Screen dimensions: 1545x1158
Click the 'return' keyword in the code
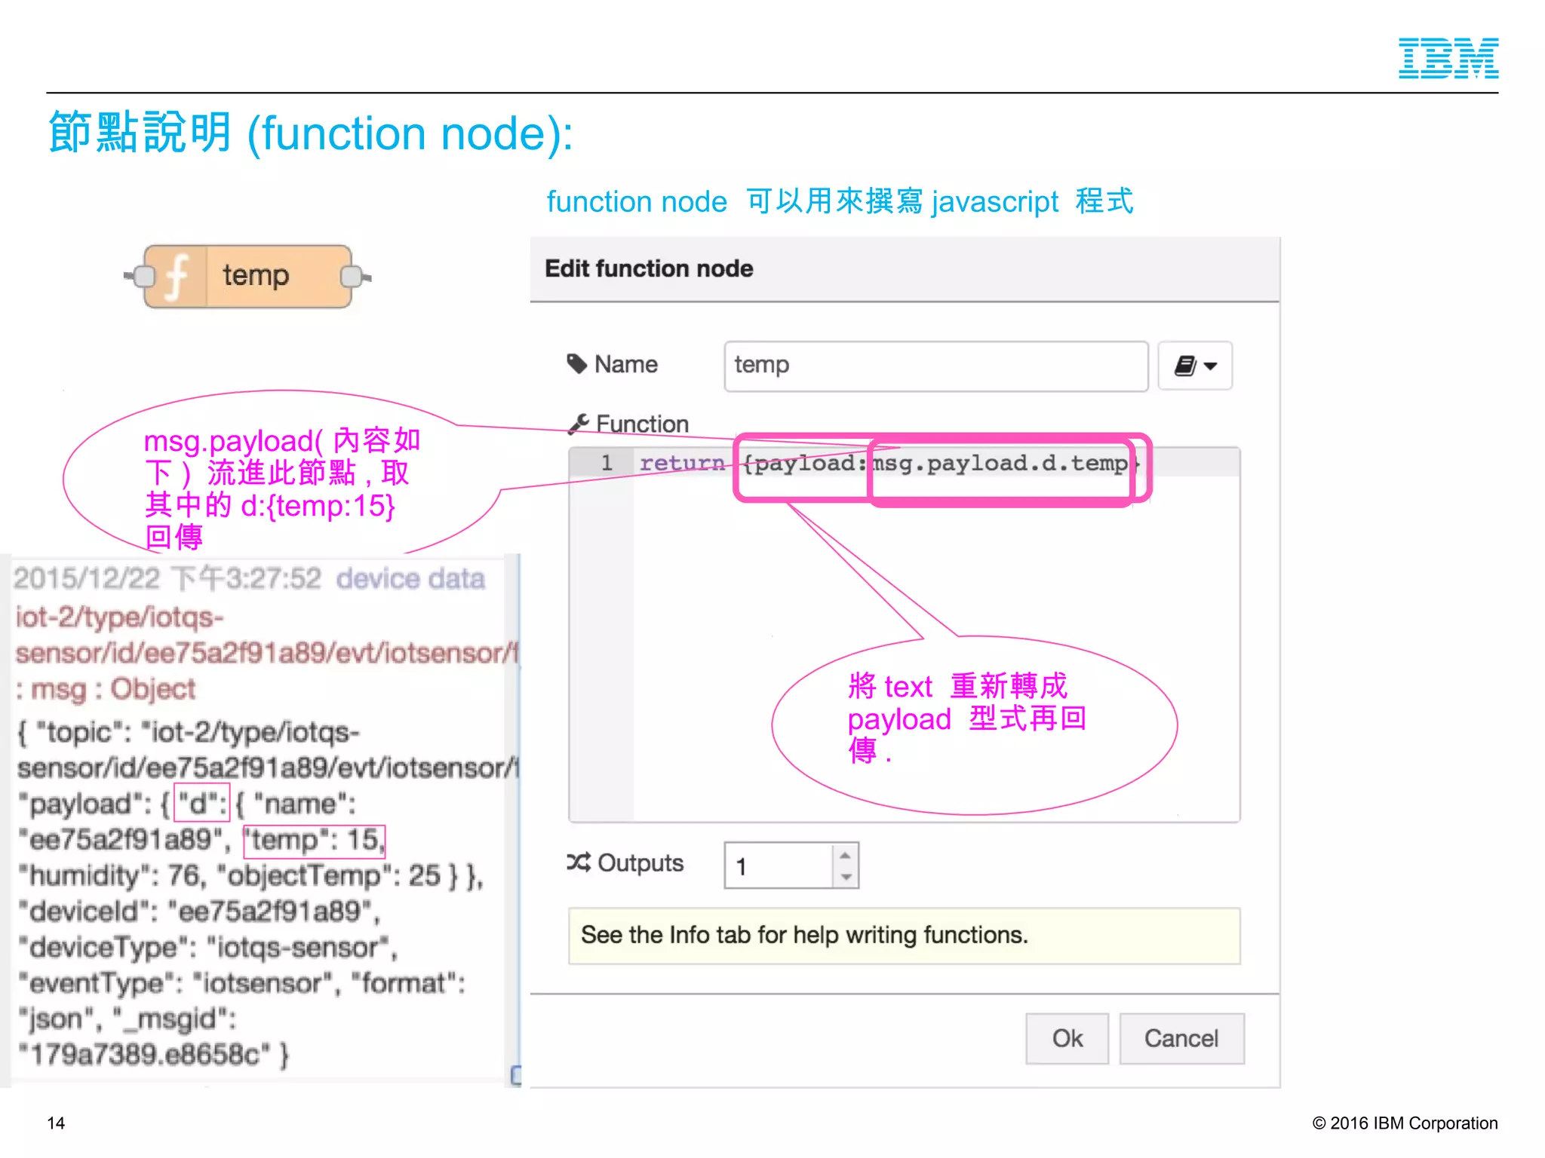point(682,462)
